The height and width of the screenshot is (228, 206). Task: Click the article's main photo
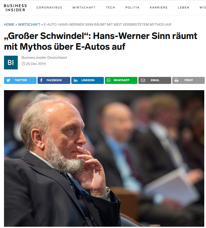[x=104, y=159]
